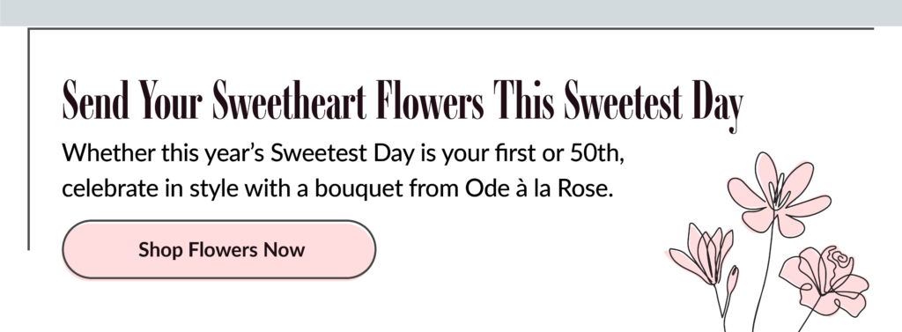
Task: Click the Ode à la Rose text
Action: point(540,188)
